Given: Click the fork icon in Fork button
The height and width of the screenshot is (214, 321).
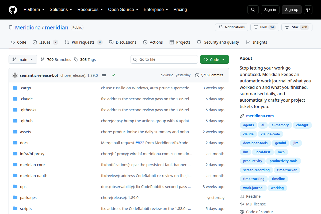Looking at the screenshot, I should (256, 27).
